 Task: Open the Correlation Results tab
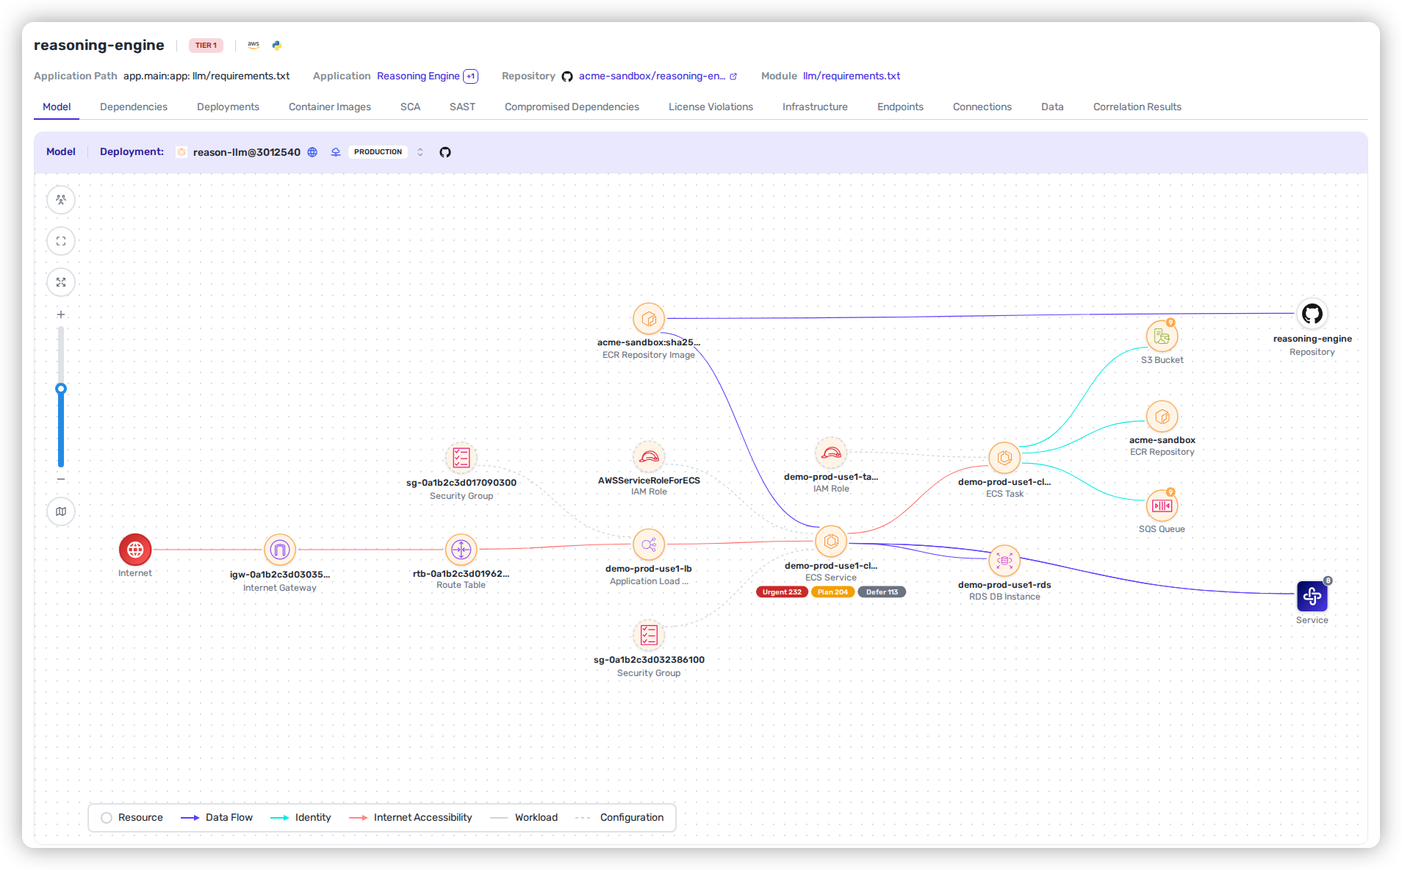pyautogui.click(x=1137, y=107)
